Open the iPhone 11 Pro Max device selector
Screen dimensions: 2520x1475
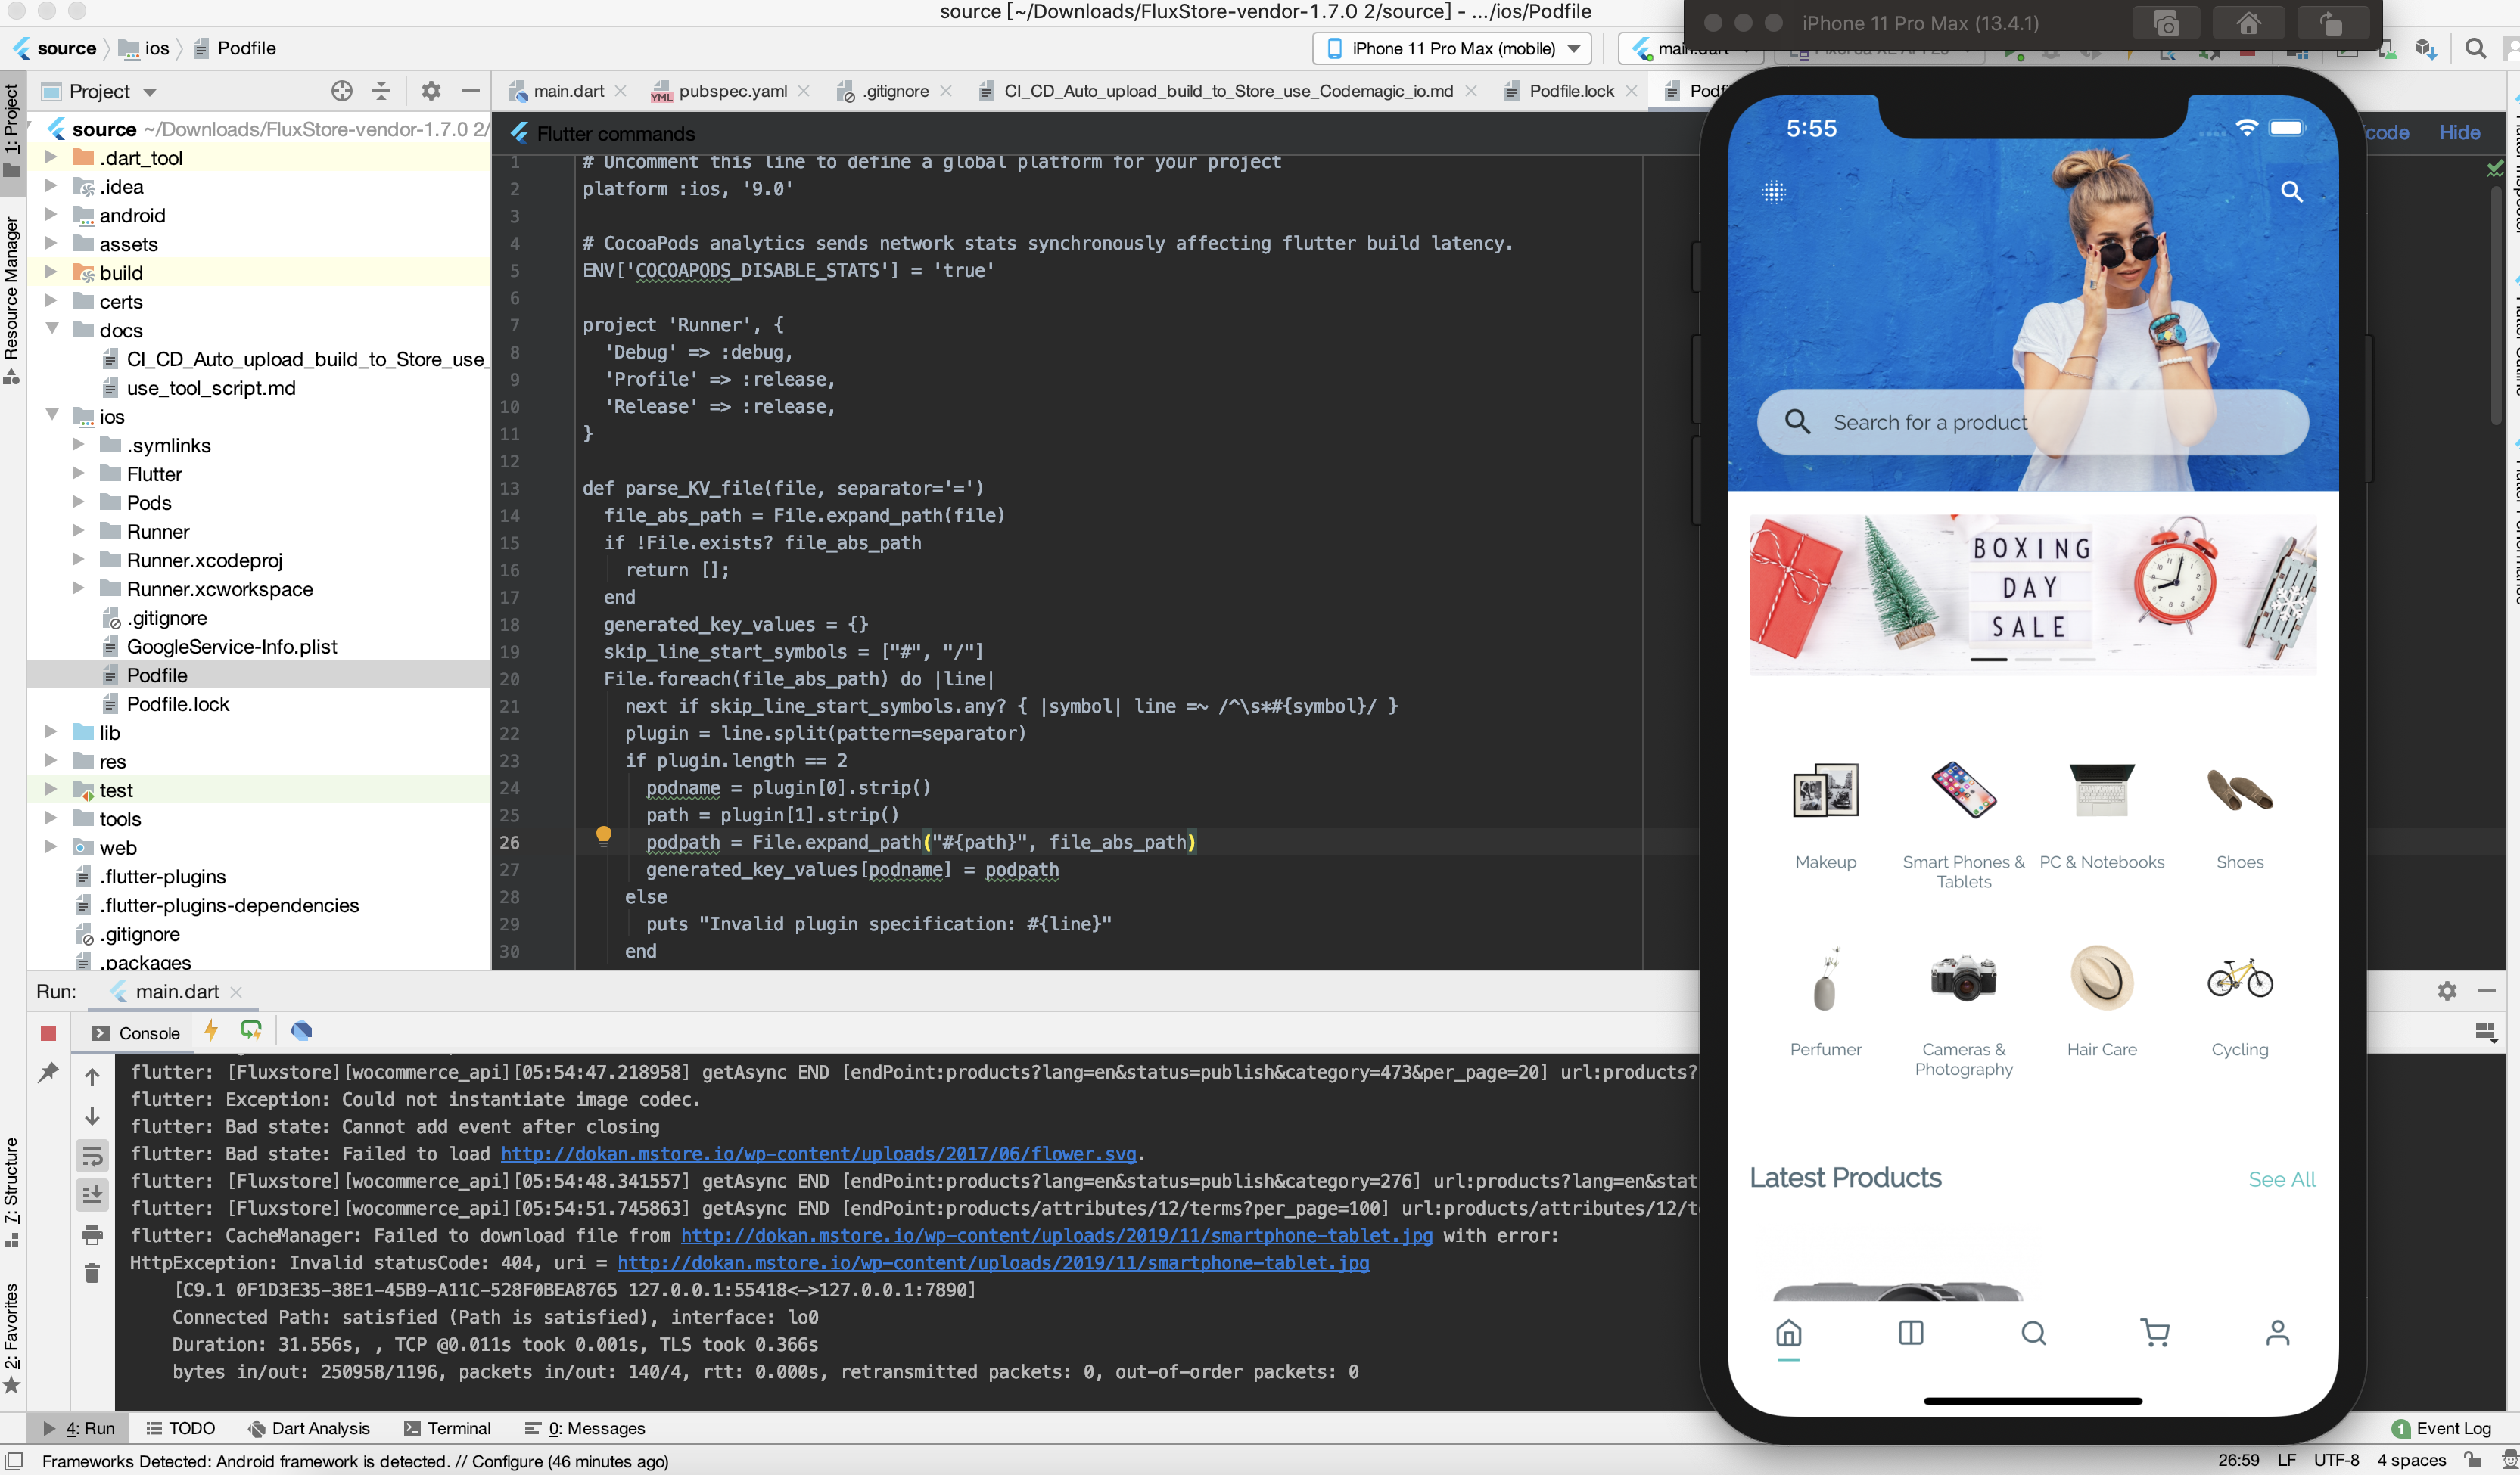[1451, 49]
